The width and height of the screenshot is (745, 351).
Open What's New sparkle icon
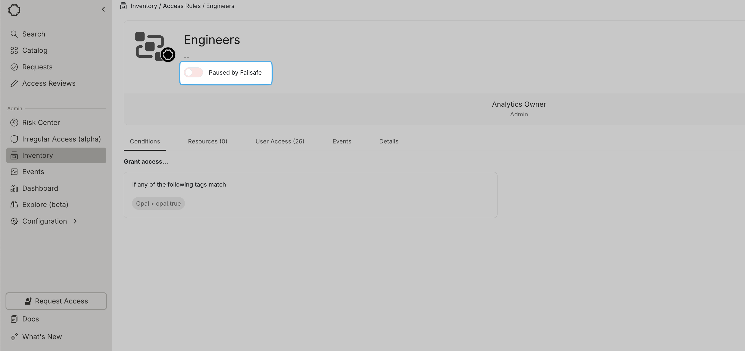click(x=14, y=337)
